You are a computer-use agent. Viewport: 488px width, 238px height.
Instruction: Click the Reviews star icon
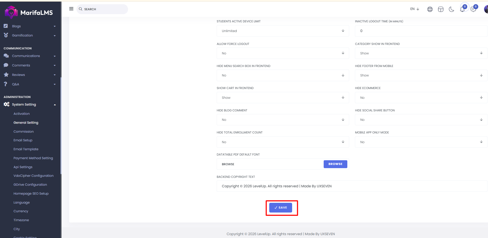pyautogui.click(x=6, y=75)
